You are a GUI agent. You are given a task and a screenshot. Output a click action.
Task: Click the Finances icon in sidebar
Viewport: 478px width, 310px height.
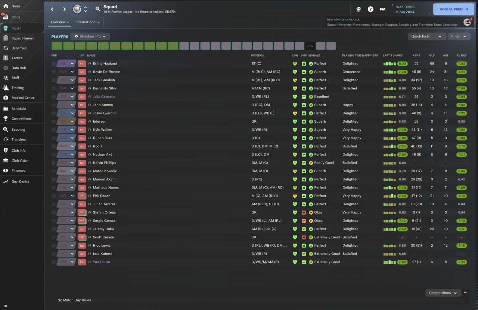point(6,170)
